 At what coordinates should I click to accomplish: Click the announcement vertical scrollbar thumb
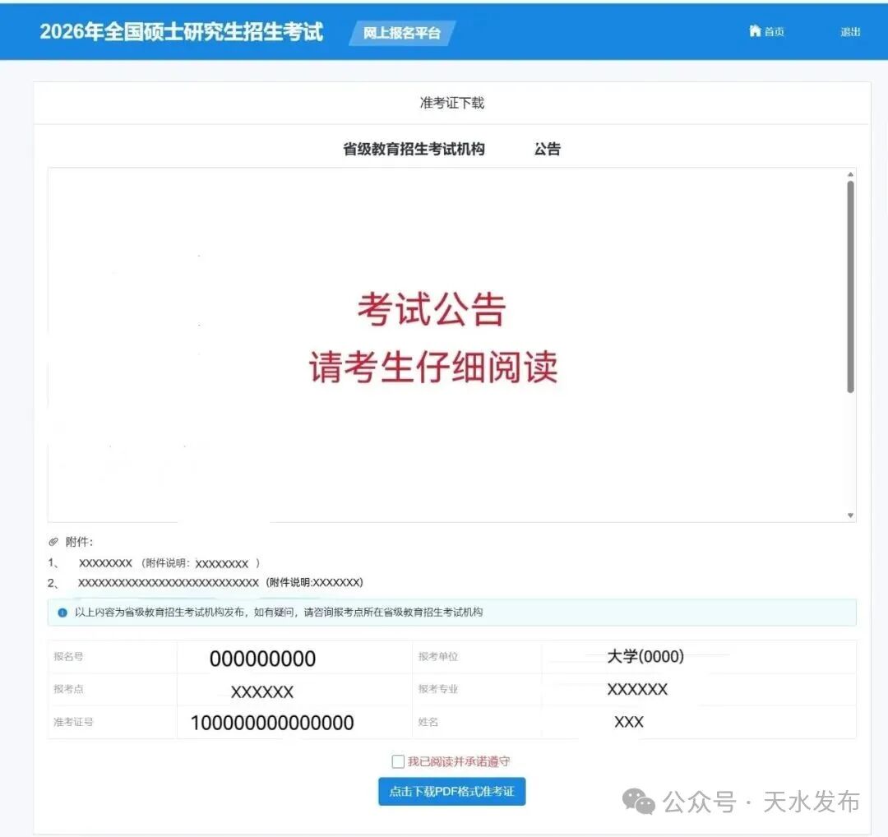click(x=850, y=286)
